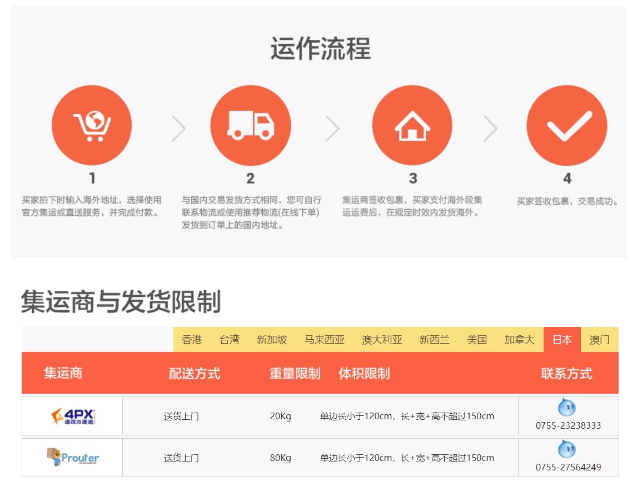Switch to the 加拿大 tab
Viewport: 627px width, 481px height.
coord(519,340)
